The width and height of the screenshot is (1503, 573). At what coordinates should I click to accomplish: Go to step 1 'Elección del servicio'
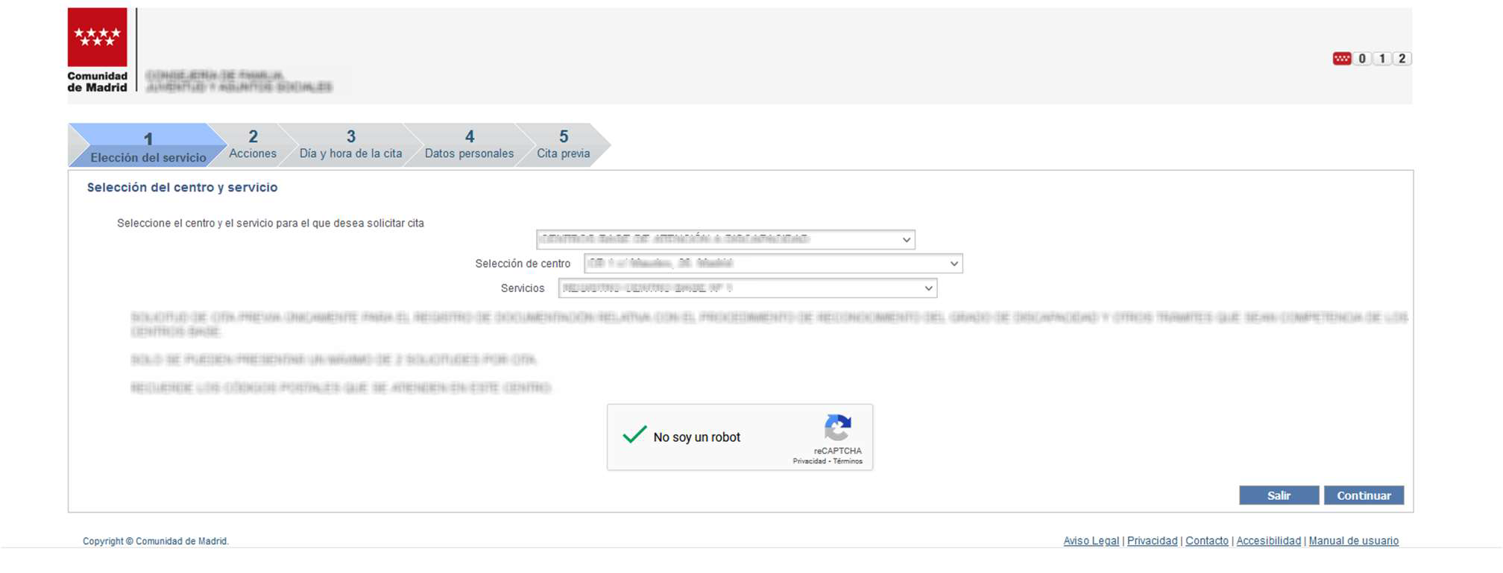pyautogui.click(x=148, y=147)
